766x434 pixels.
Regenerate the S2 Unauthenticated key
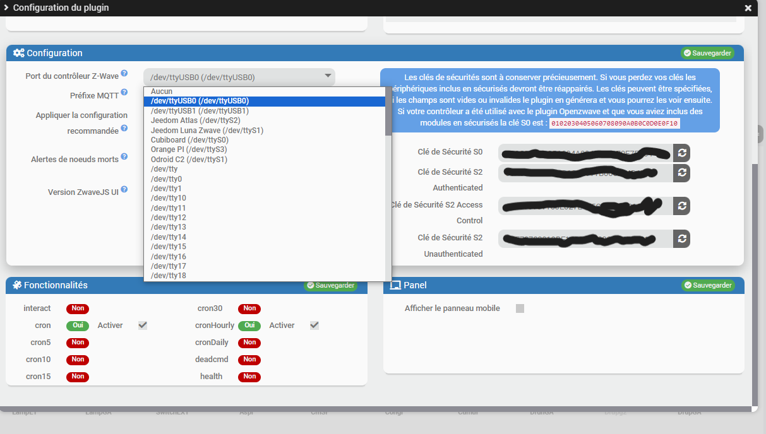tap(681, 238)
